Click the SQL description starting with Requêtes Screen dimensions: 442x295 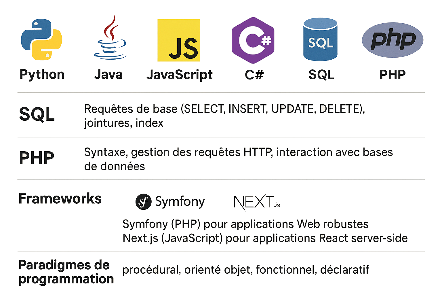[224, 116]
